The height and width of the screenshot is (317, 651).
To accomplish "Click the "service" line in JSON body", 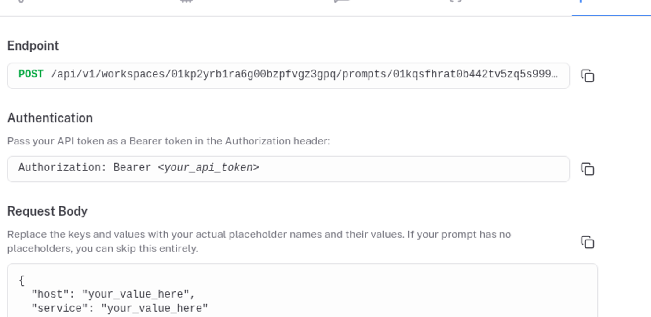I will pos(120,308).
